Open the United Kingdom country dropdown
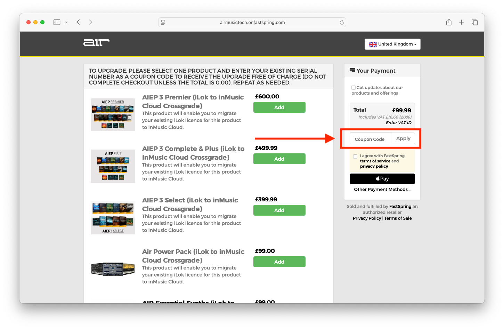The image size is (504, 329). (x=392, y=44)
